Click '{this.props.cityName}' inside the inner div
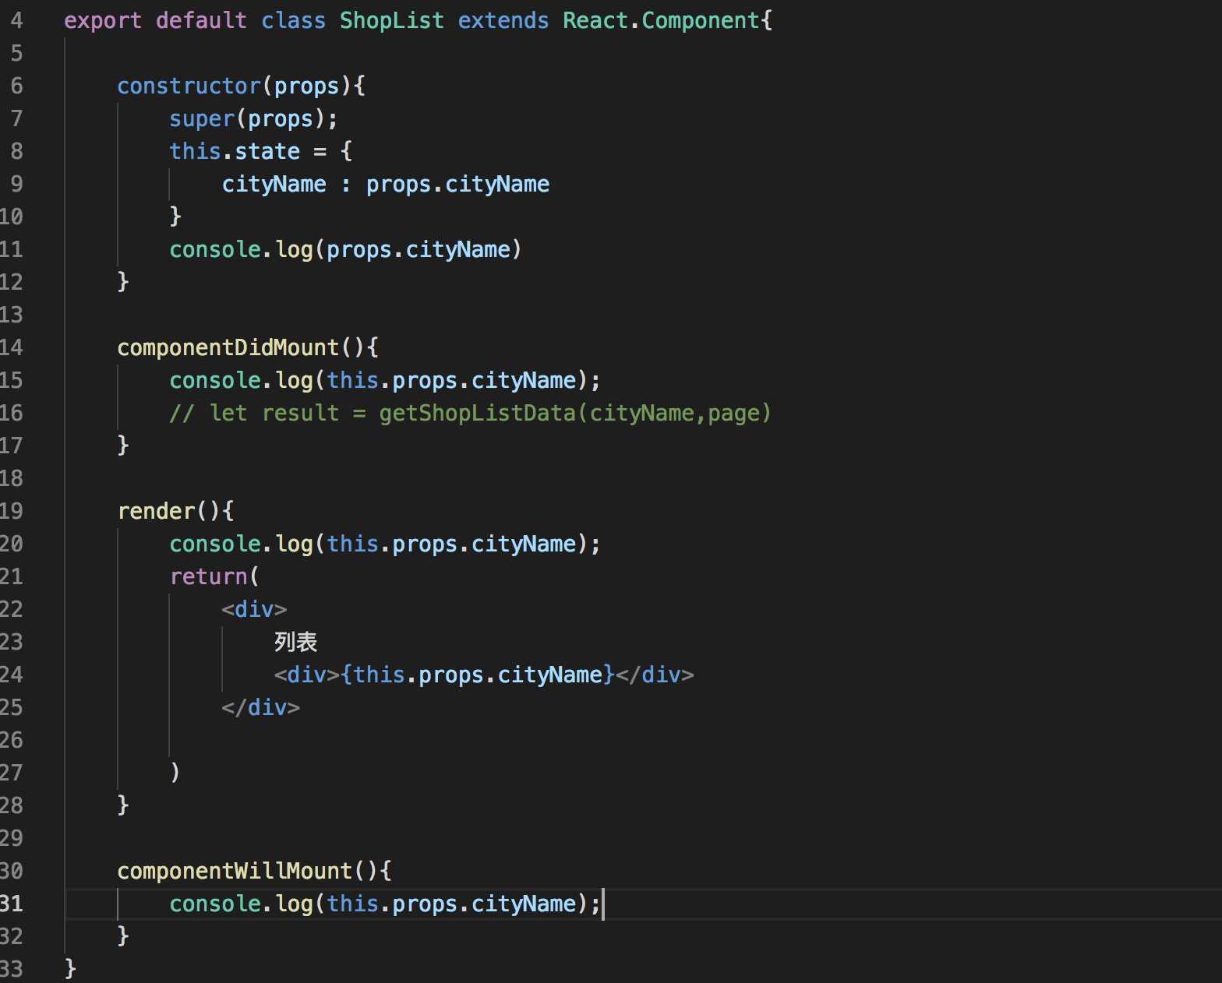Viewport: 1222px width, 983px height. coord(478,675)
